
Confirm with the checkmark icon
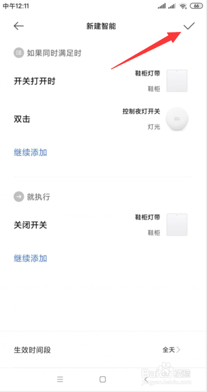tap(189, 26)
